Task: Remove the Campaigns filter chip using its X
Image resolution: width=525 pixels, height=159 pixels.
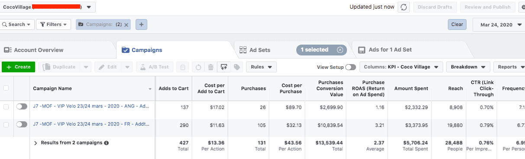Action: pos(126,25)
